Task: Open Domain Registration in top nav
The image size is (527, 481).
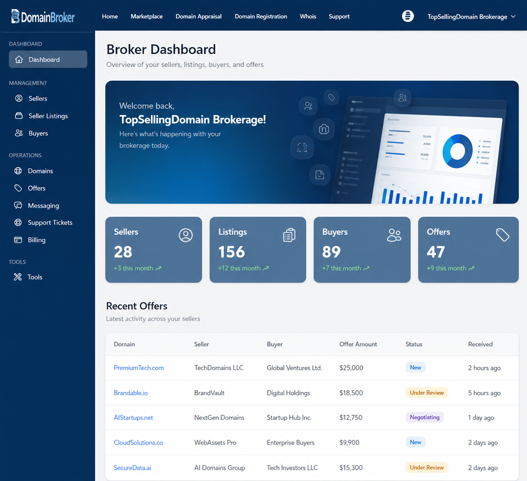Action: 261,16
